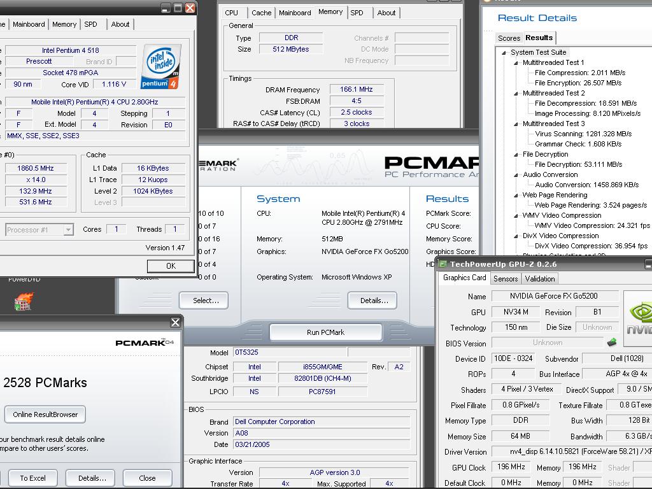Viewport: 652px width, 489px height.
Task: Click OK in the CPU-Z window
Action: pyautogui.click(x=171, y=266)
